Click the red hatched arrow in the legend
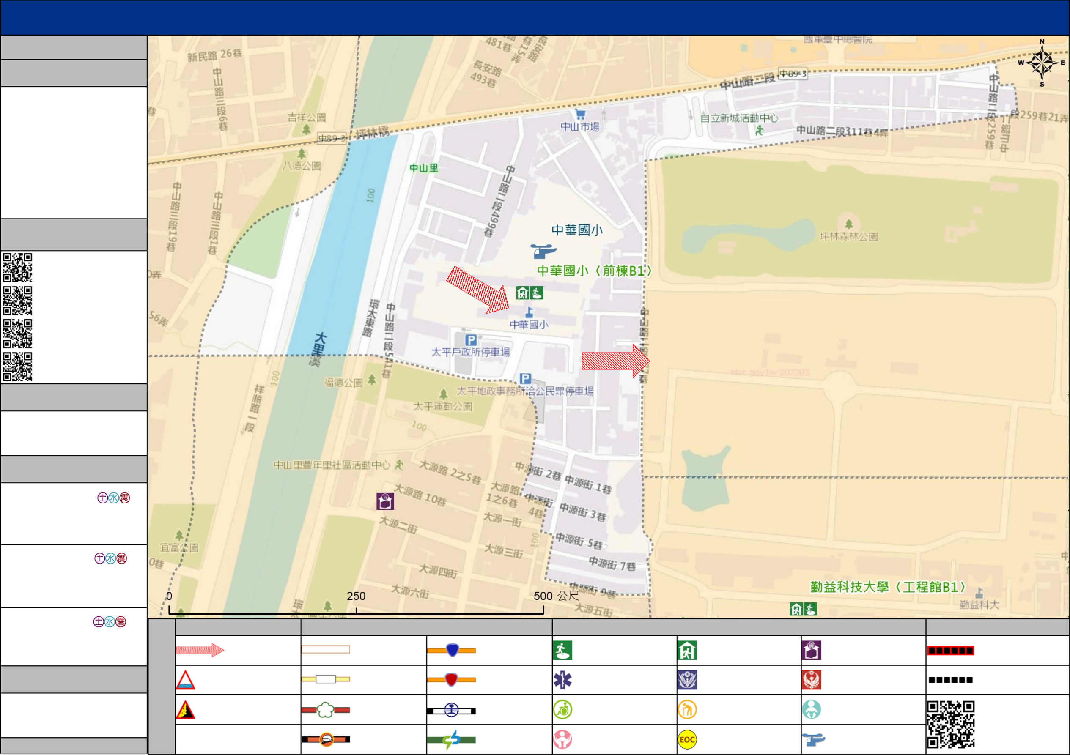The width and height of the screenshot is (1070, 755). [x=200, y=650]
